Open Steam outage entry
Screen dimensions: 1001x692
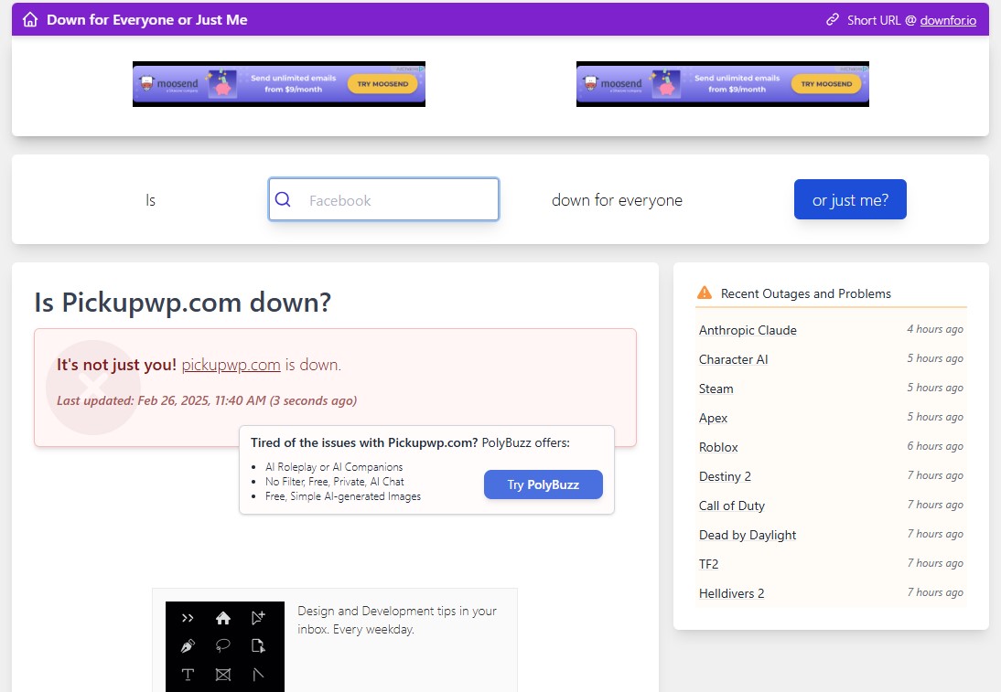716,389
